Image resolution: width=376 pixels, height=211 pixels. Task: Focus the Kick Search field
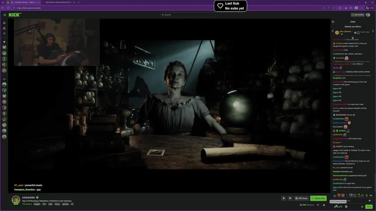coord(188,15)
